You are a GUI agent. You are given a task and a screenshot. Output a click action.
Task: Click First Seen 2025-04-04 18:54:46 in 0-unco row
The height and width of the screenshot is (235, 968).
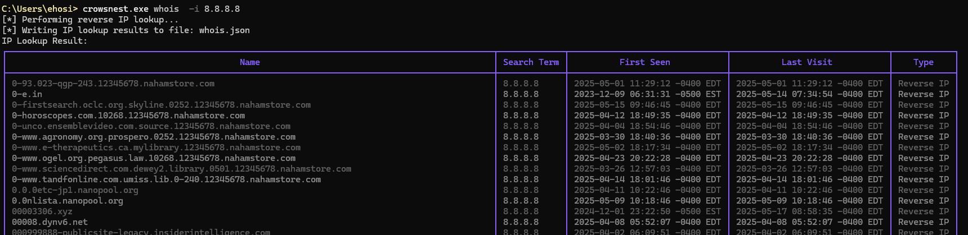[x=647, y=126]
